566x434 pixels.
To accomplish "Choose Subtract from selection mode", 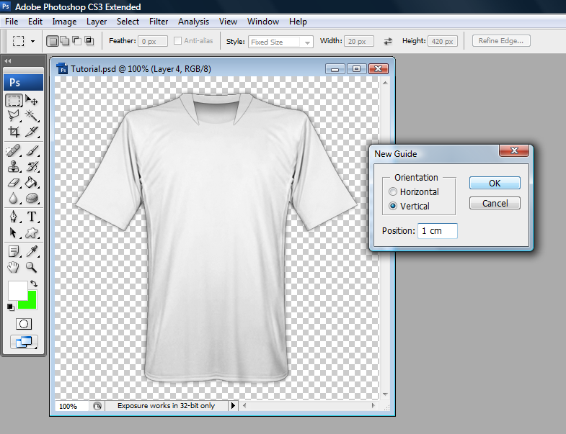I will (77, 41).
